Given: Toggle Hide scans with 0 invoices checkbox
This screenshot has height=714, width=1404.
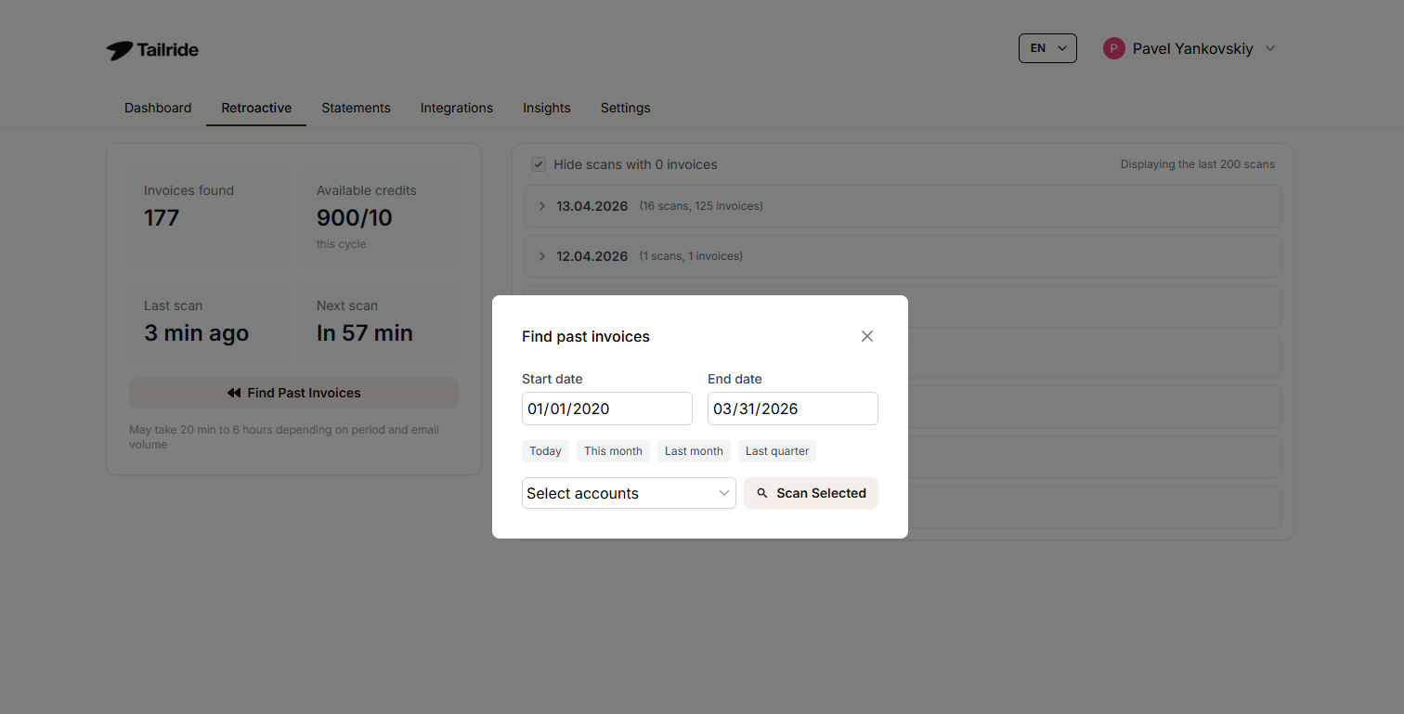Looking at the screenshot, I should 539,164.
